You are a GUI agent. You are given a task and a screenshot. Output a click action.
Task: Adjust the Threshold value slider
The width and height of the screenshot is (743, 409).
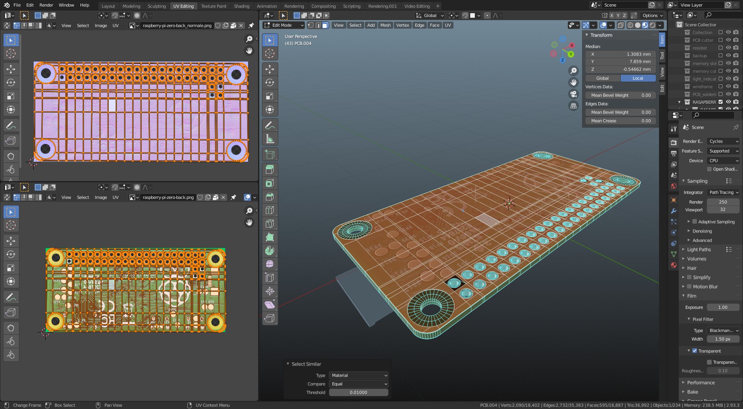coord(359,392)
